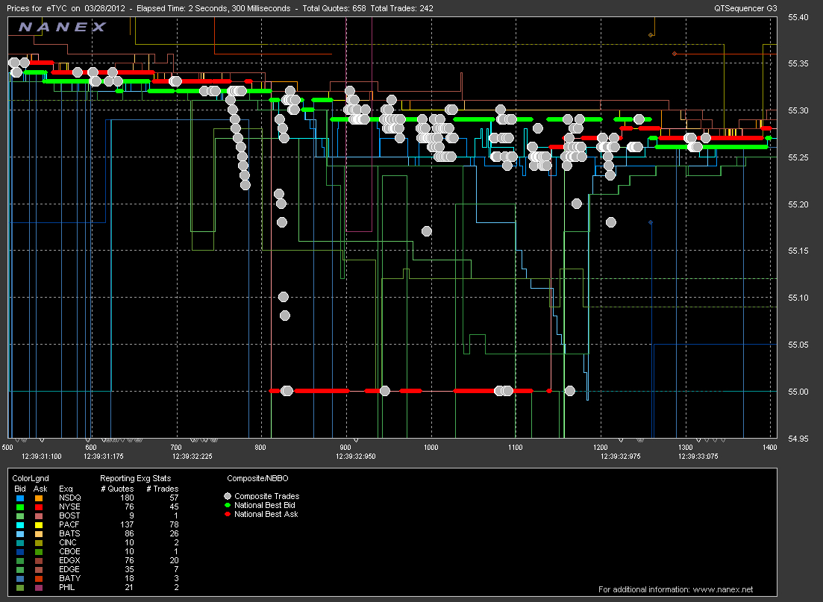Select the BATS exchange label
This screenshot has width=823, height=602.
coord(69,533)
